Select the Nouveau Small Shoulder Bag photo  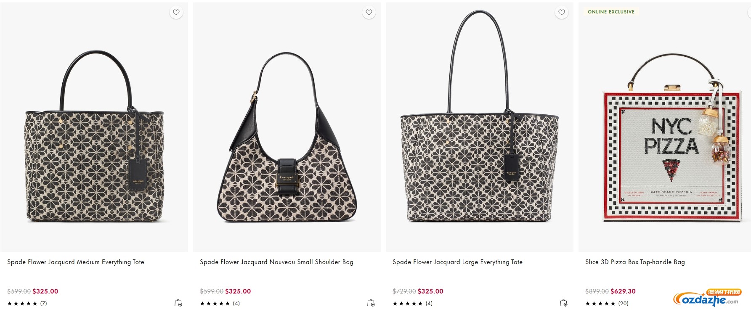point(287,139)
